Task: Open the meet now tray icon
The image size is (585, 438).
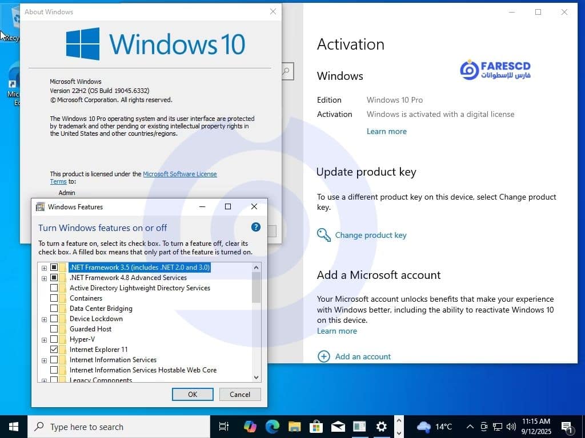Action: click(484, 427)
